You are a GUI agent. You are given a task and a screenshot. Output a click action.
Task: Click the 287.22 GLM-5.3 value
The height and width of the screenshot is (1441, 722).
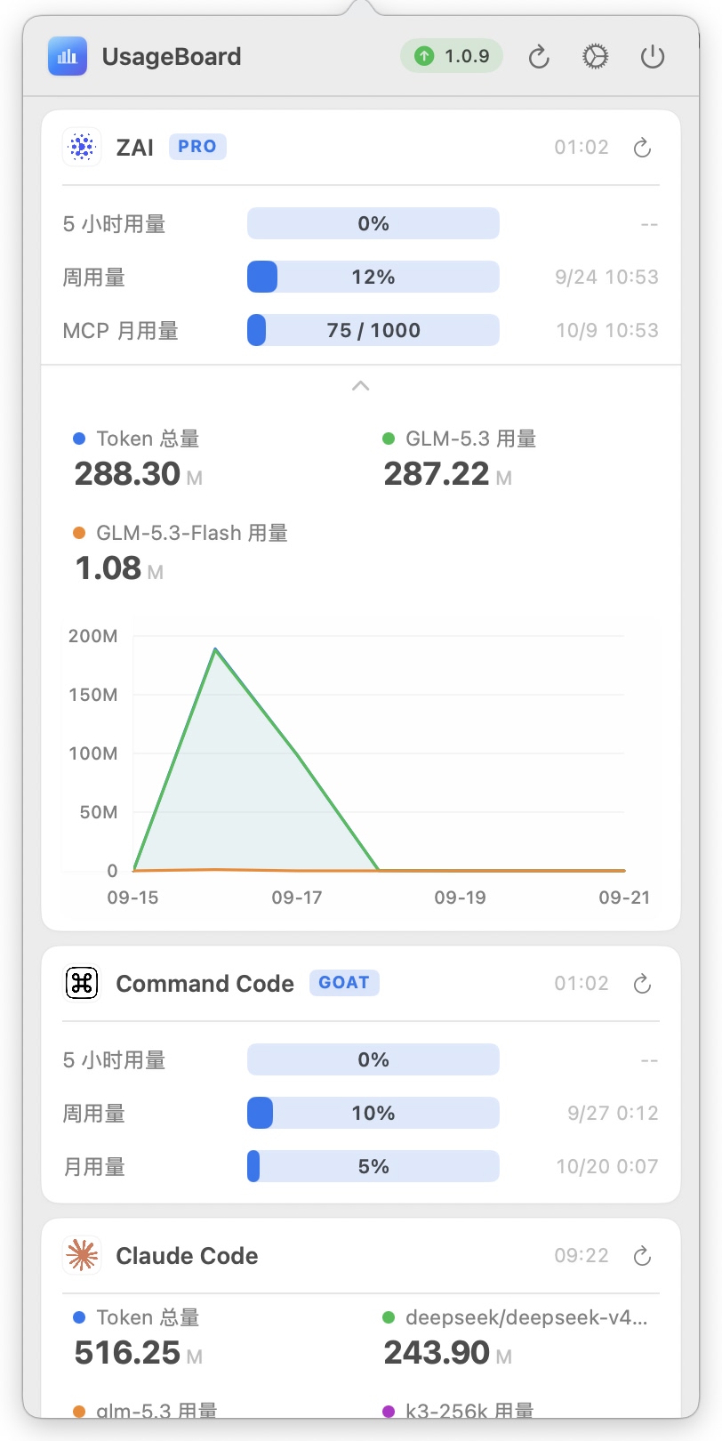pos(437,474)
